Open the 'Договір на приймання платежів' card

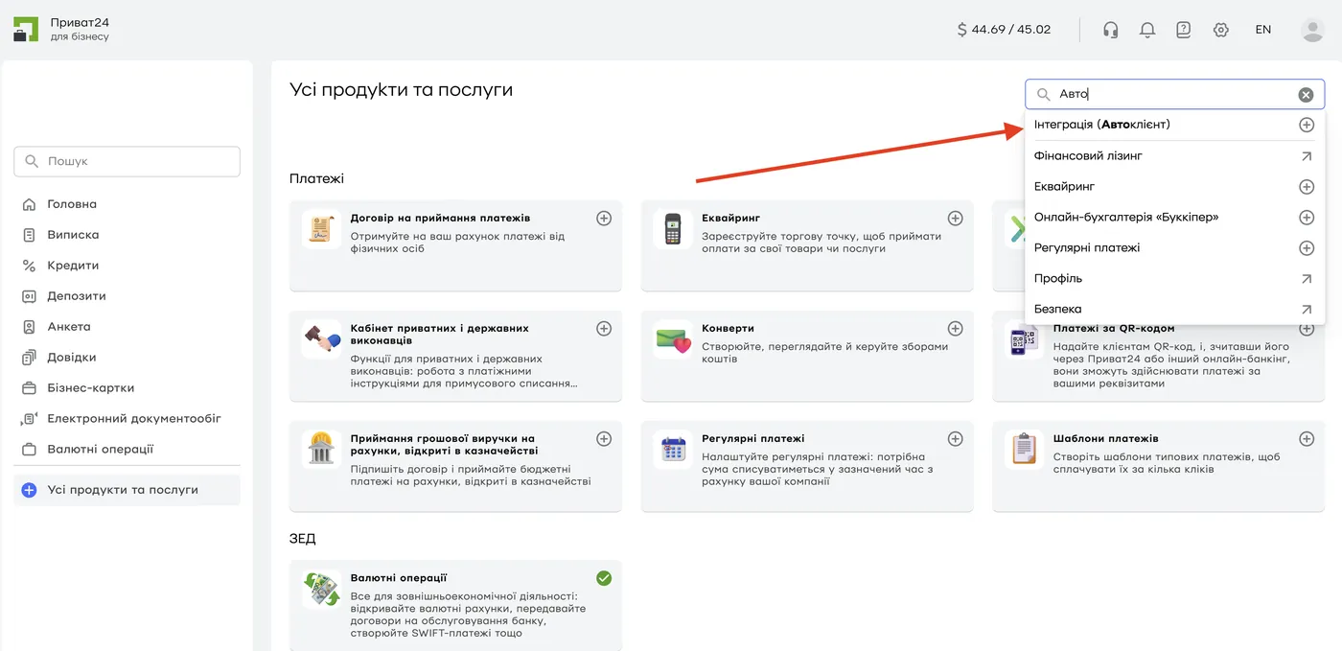tap(455, 245)
